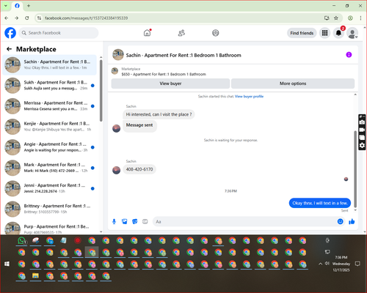Open conversation information purple icon

click(x=349, y=55)
